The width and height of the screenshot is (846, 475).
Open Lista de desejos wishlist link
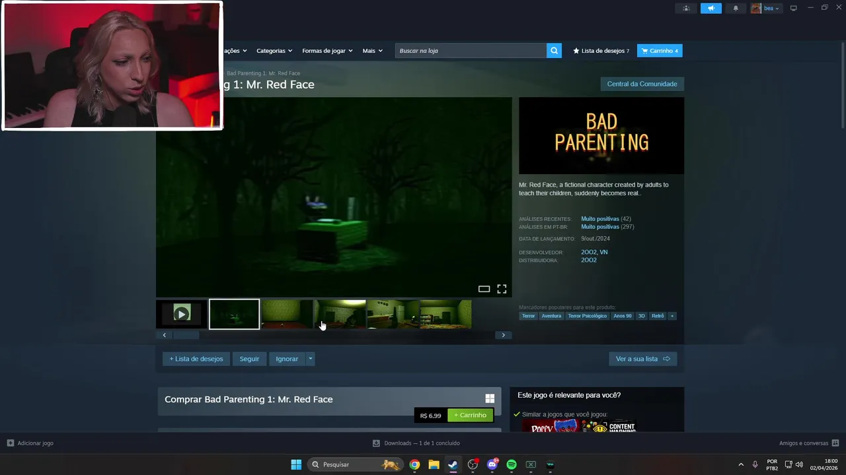pos(601,51)
